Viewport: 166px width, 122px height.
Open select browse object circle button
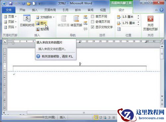coord(162,104)
